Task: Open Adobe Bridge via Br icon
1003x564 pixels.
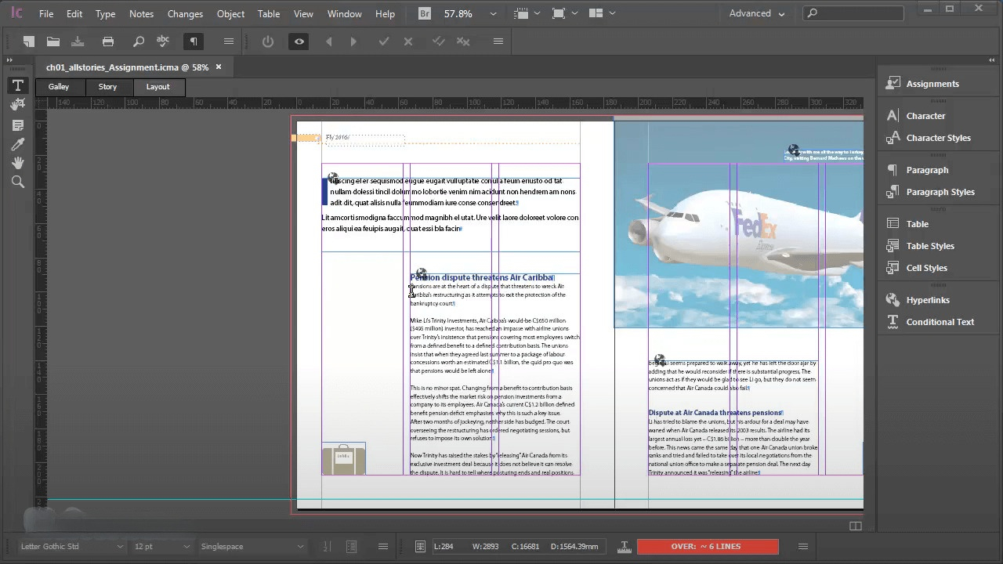Action: [424, 13]
